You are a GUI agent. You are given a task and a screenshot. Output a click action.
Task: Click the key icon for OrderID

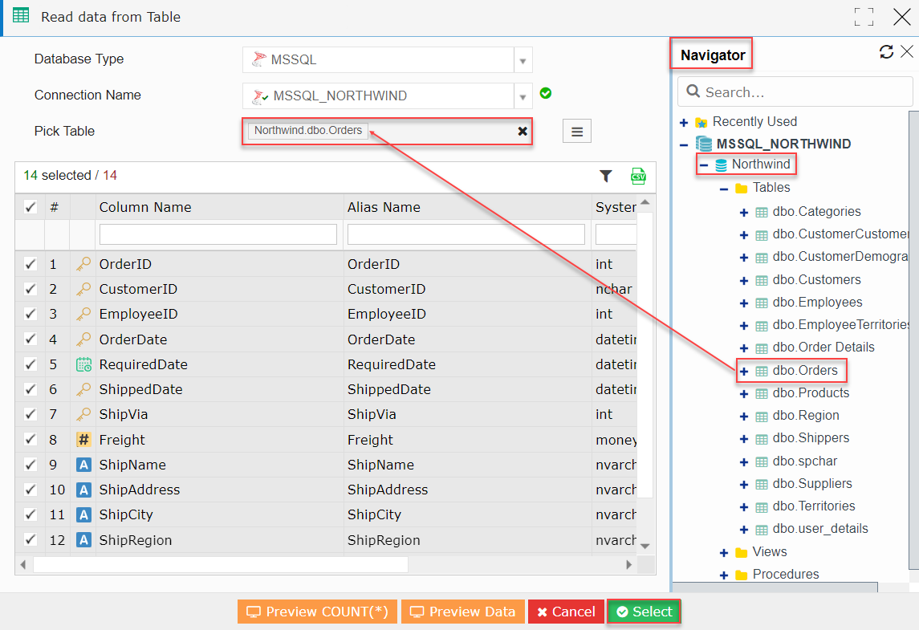(83, 264)
